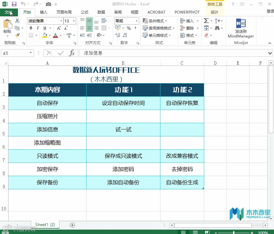Apply cell borders
This screenshot has width=274, height=234.
coord(31,35)
